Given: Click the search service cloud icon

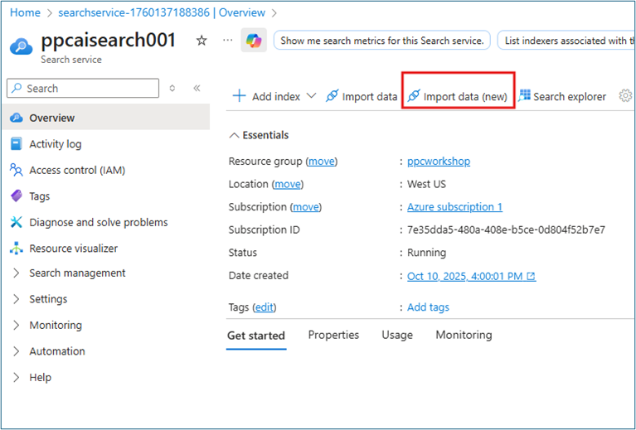Looking at the screenshot, I should pyautogui.click(x=21, y=46).
